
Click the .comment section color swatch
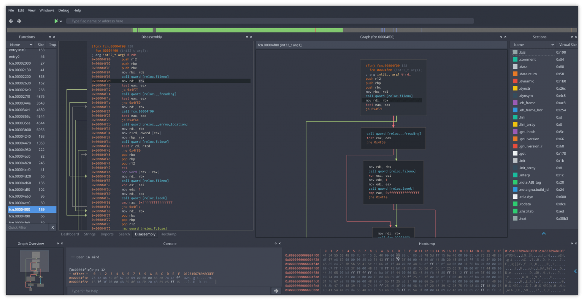click(515, 60)
